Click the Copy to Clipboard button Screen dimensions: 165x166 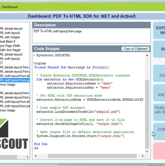pyautogui.click(x=135, y=49)
